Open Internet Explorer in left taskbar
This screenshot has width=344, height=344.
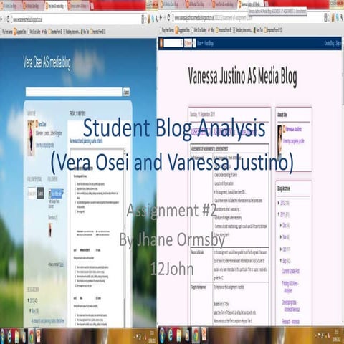[9, 336]
